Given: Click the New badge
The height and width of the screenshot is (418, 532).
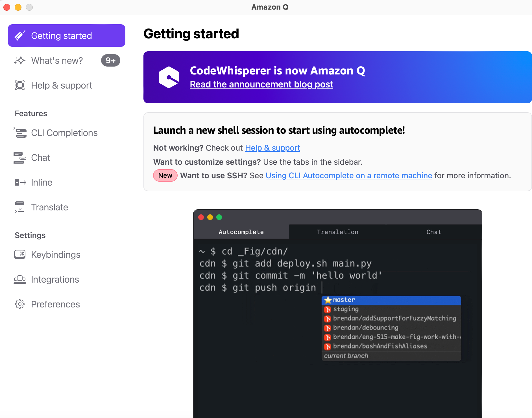Looking at the screenshot, I should 165,175.
